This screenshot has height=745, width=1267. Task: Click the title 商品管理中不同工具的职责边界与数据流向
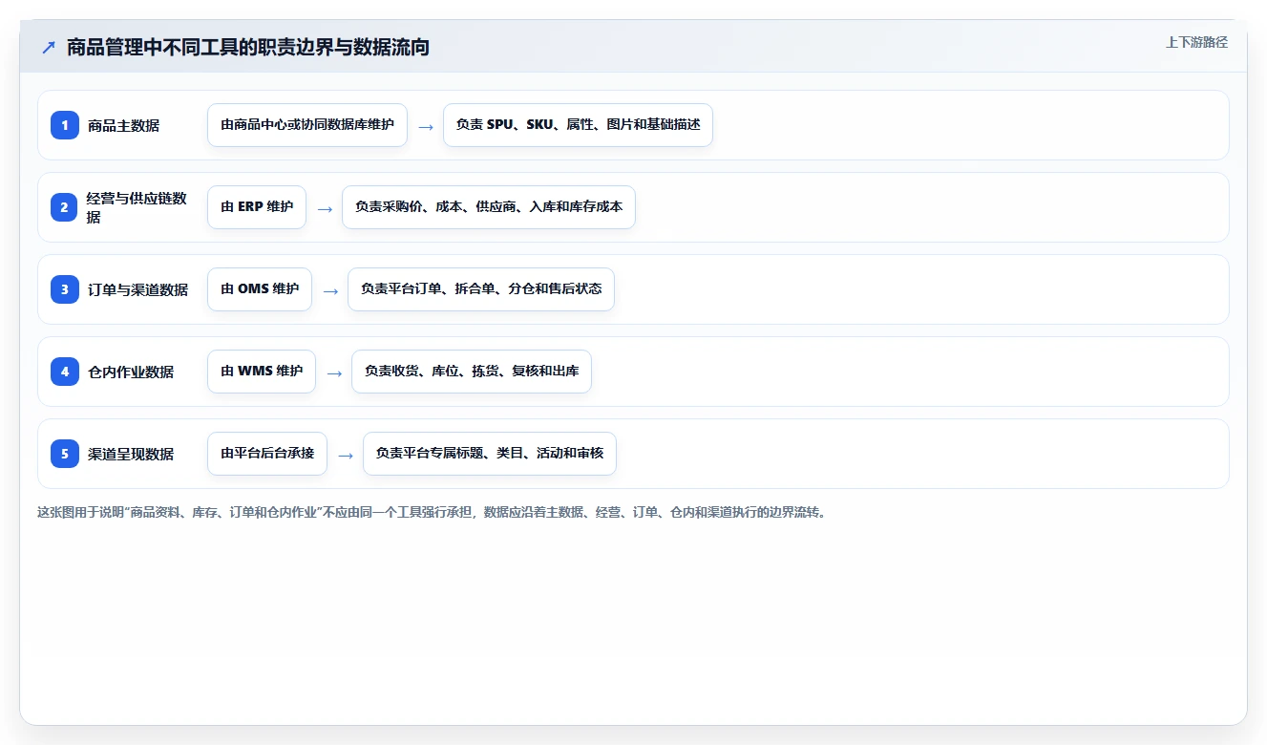point(248,47)
